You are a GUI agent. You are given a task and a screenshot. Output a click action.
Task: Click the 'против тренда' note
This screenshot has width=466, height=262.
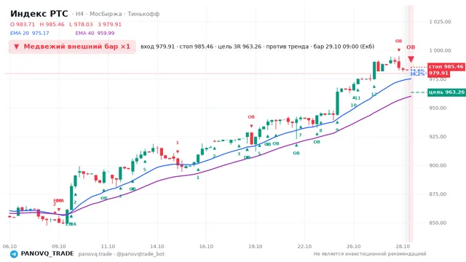[288, 47]
